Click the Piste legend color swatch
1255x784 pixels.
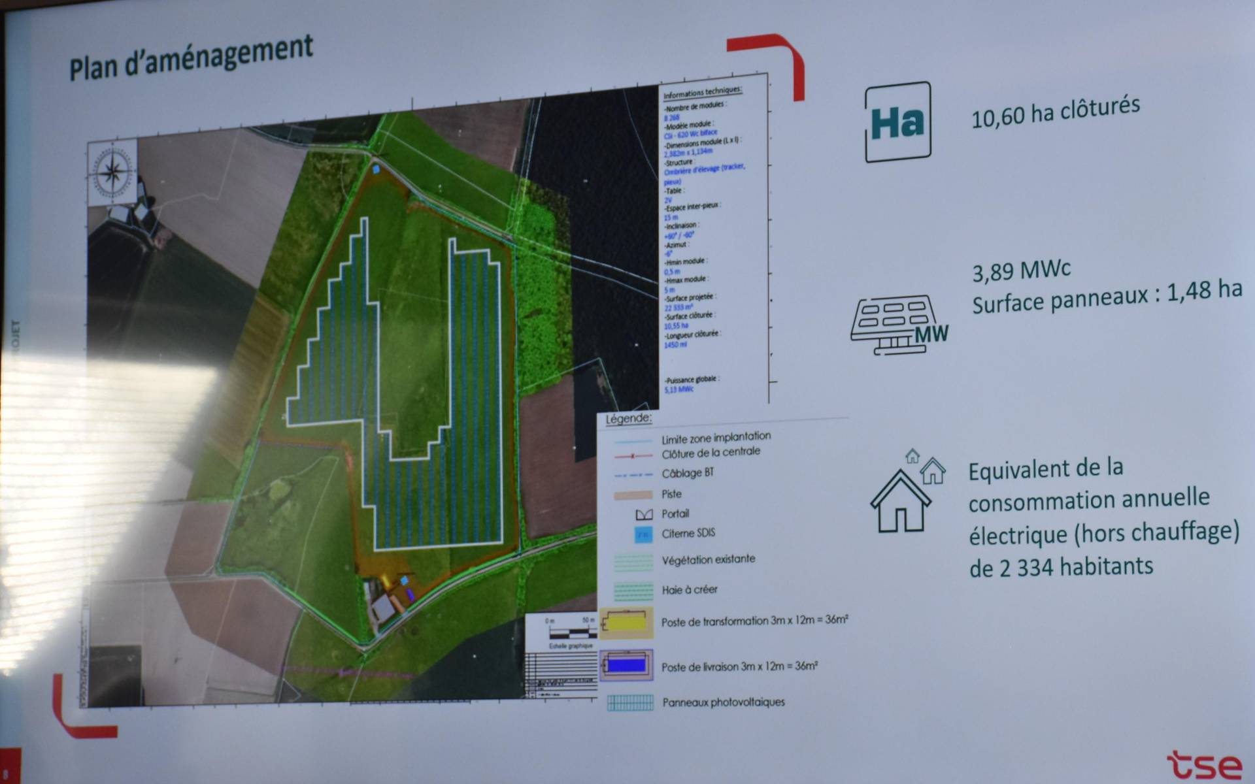[x=633, y=495]
